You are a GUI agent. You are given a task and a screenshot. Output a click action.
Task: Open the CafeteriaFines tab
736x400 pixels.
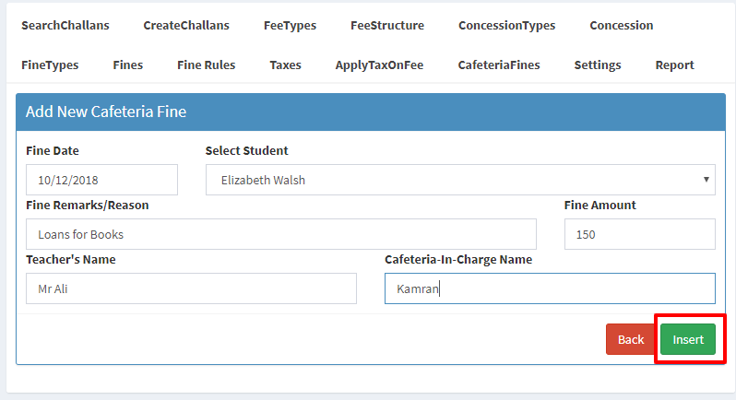click(499, 65)
